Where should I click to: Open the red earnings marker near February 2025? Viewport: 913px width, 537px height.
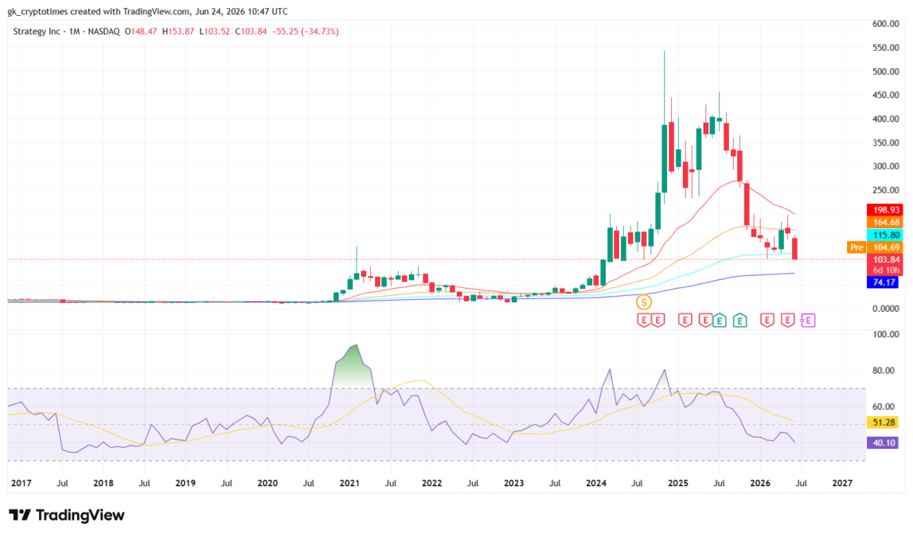tap(685, 320)
